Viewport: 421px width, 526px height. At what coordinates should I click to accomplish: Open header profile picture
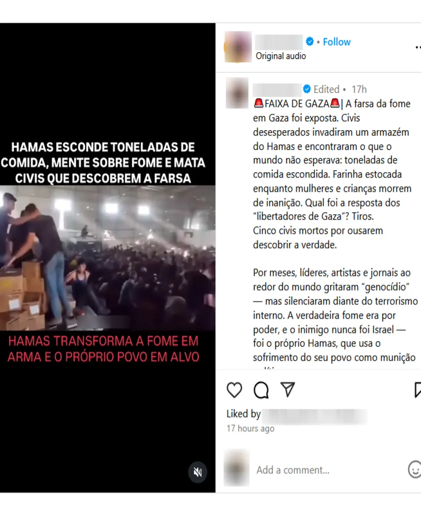coord(238,46)
